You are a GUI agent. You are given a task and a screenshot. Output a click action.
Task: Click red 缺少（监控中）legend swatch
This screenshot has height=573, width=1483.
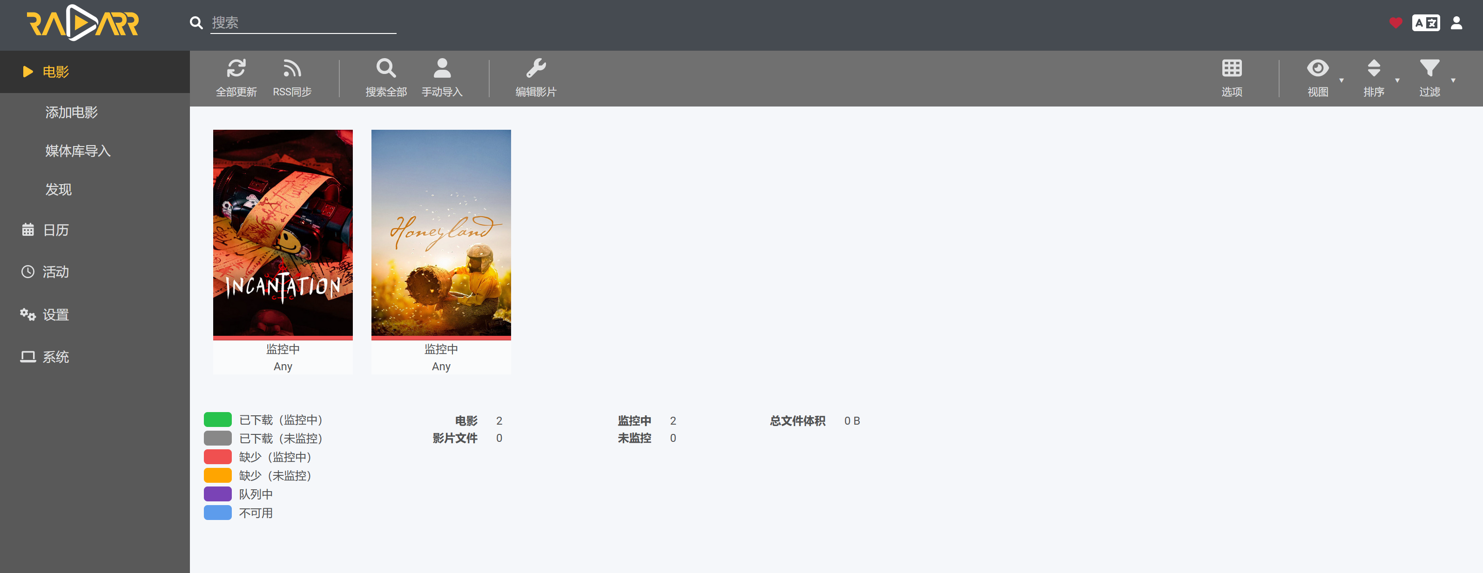point(218,457)
